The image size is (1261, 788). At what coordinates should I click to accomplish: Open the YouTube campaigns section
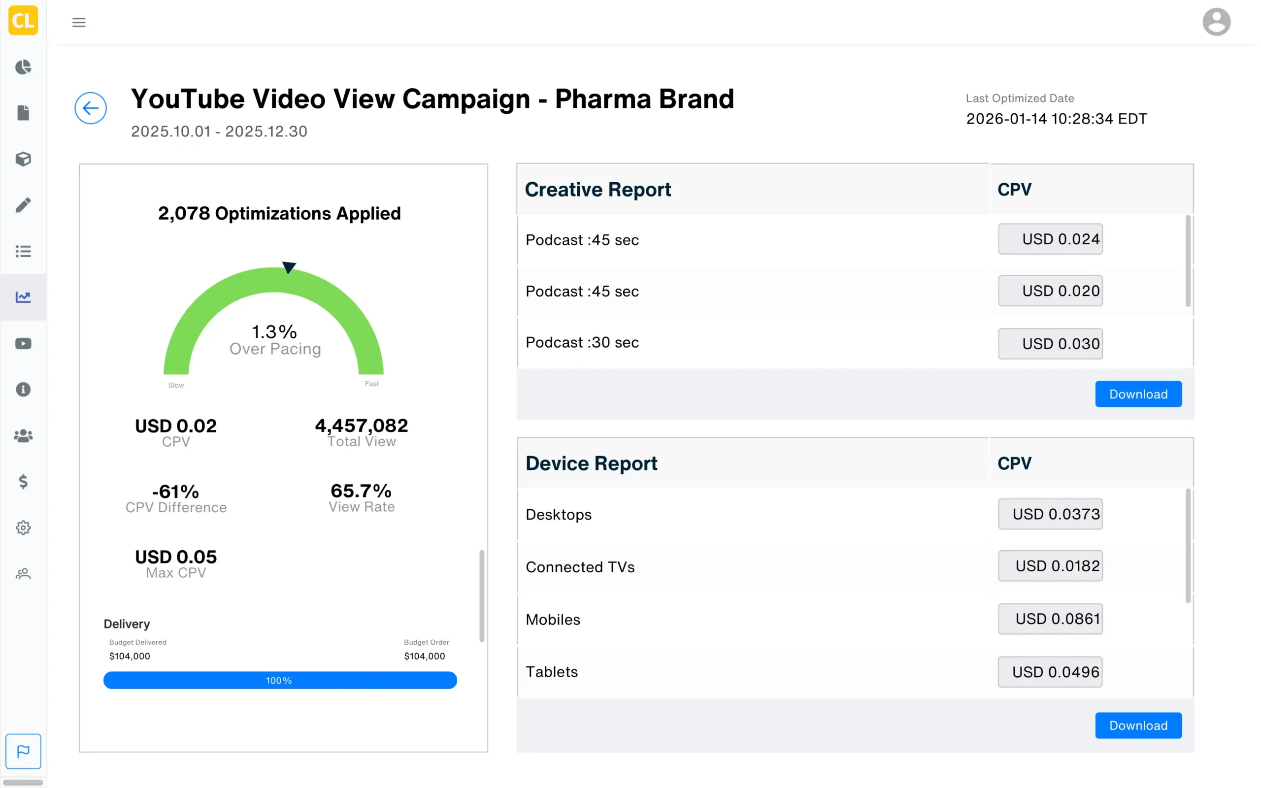pyautogui.click(x=23, y=343)
